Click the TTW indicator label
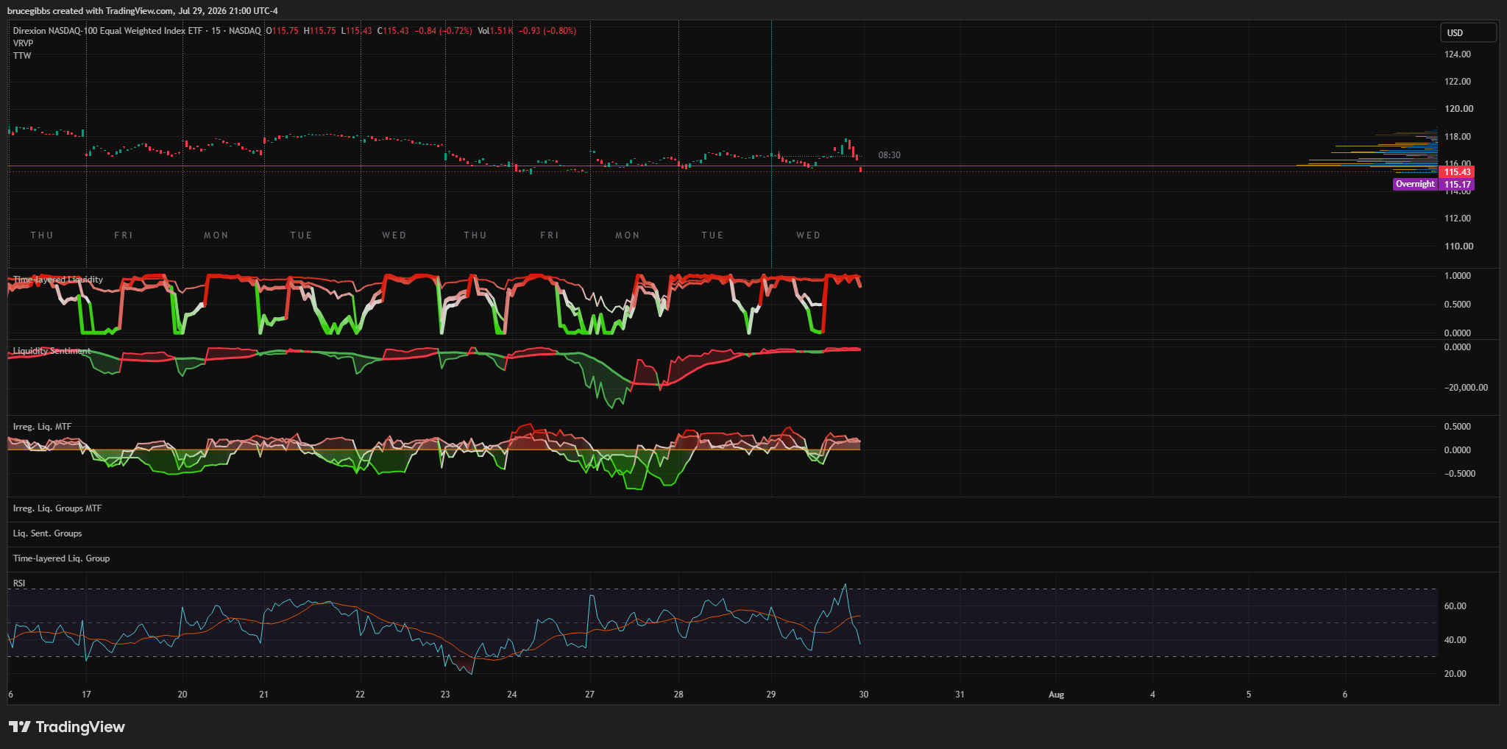1507x749 pixels. 22,56
